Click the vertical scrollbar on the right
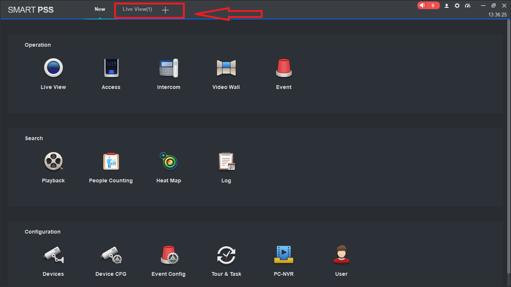The image size is (511, 287). [x=509, y=147]
